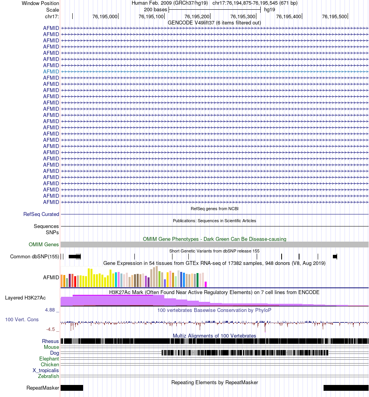Viewport: 369px width, 397px height.
Task: Click the purple H3K27Ac signal graph
Action: 214,301
